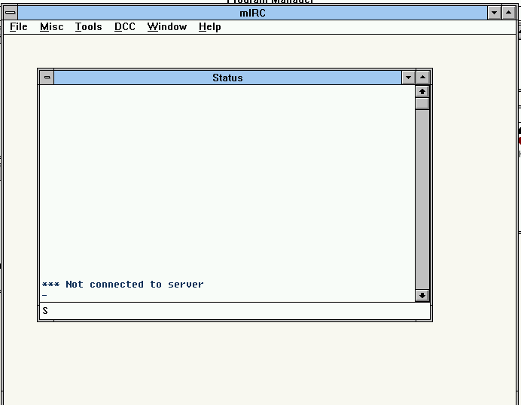Open the File menu
Screen dimensions: 521x405
pos(19,27)
